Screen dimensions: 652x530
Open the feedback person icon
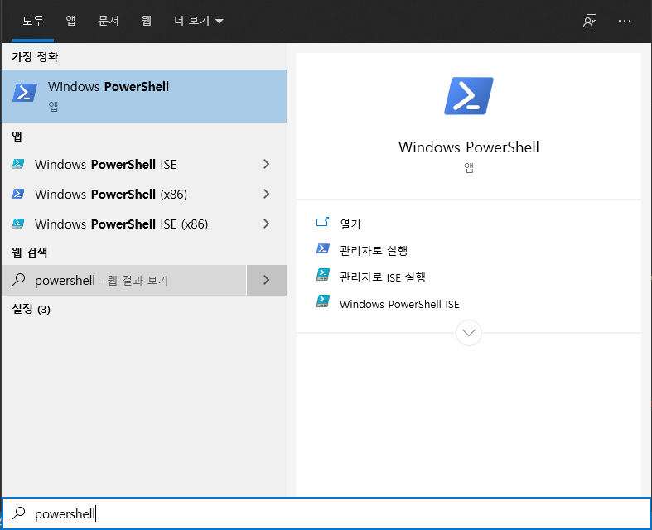click(590, 21)
